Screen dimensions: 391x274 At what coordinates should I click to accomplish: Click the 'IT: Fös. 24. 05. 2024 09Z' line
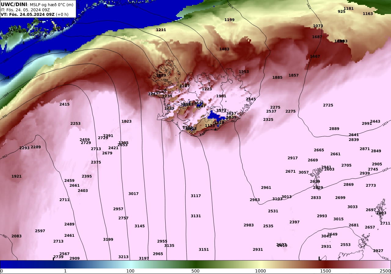click(x=25, y=10)
